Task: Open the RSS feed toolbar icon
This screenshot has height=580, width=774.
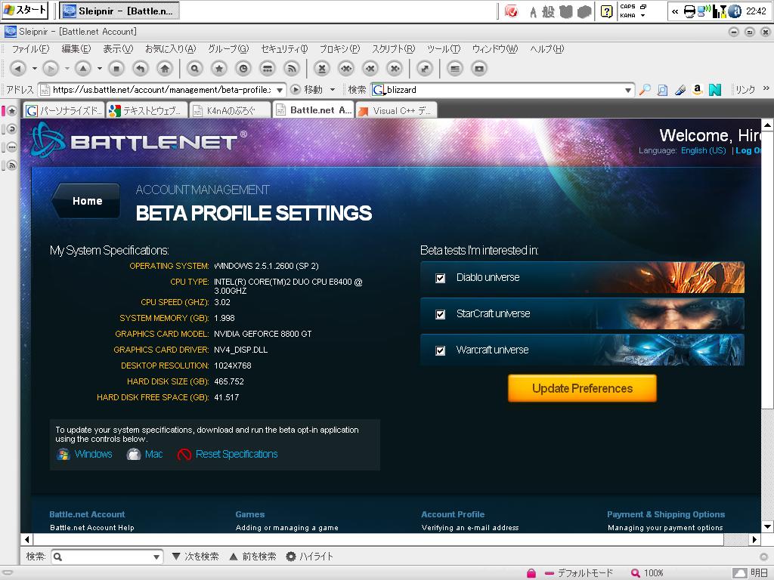Action: pyautogui.click(x=293, y=69)
